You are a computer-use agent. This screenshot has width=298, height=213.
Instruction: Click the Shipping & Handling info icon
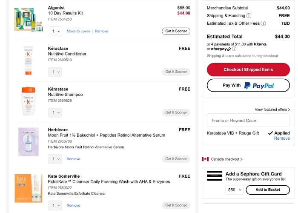(249, 16)
